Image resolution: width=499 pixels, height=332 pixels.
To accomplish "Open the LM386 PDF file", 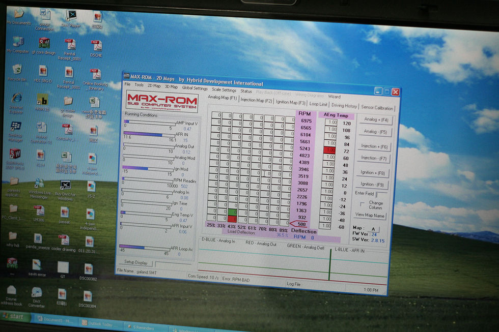I will point(39,214).
